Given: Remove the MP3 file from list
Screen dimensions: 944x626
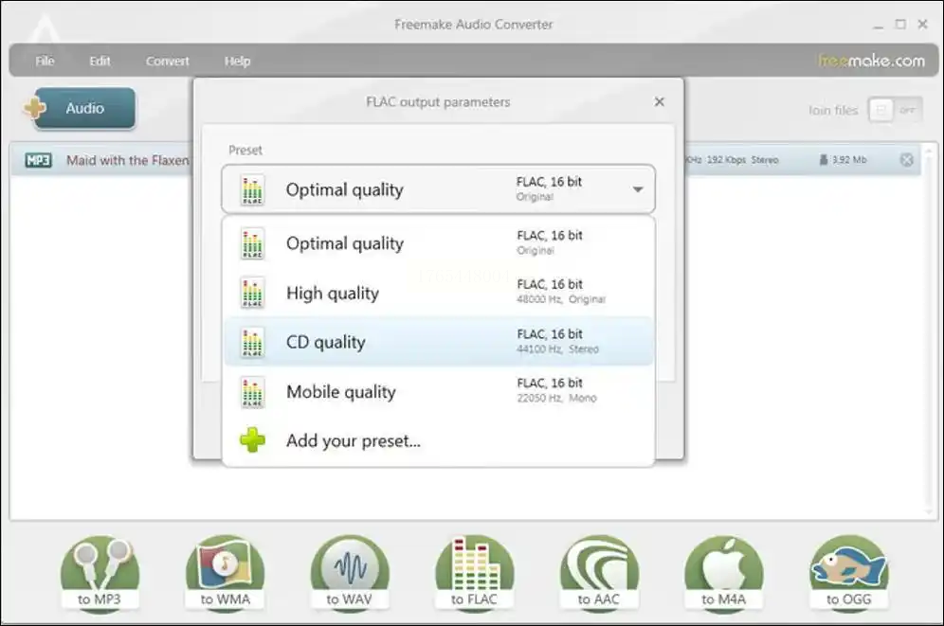Looking at the screenshot, I should 906,160.
